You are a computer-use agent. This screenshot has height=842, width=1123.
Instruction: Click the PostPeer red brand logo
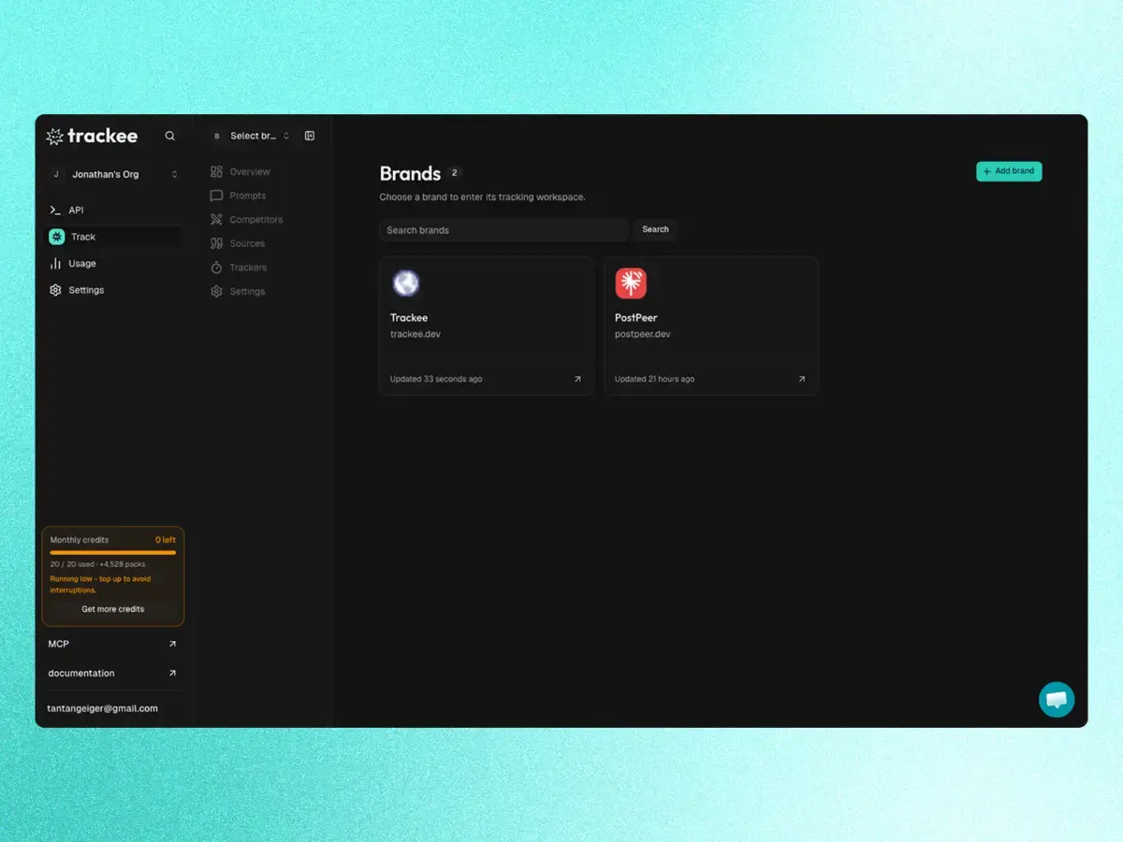pos(631,283)
